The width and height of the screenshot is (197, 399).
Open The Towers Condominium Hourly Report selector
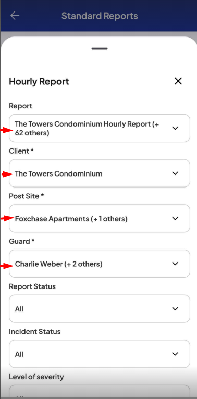pyautogui.click(x=100, y=128)
